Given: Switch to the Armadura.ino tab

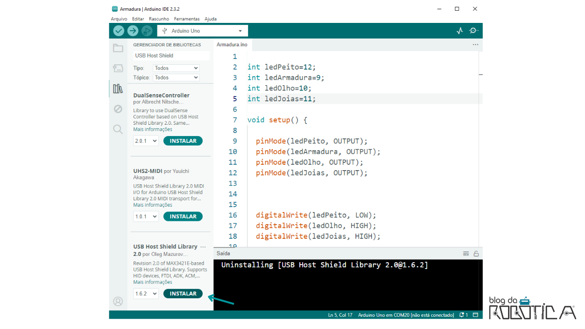Looking at the screenshot, I should tap(232, 44).
